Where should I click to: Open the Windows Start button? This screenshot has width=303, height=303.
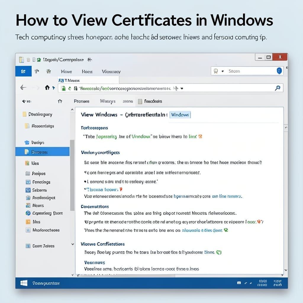24,283
